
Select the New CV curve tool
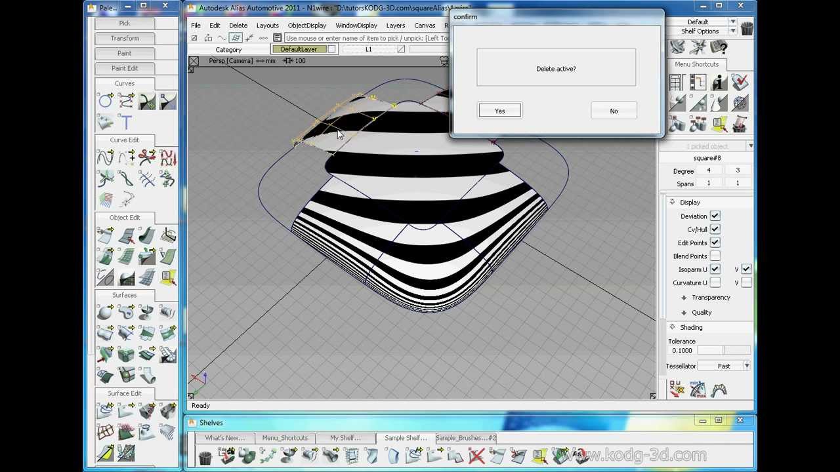tap(126, 100)
